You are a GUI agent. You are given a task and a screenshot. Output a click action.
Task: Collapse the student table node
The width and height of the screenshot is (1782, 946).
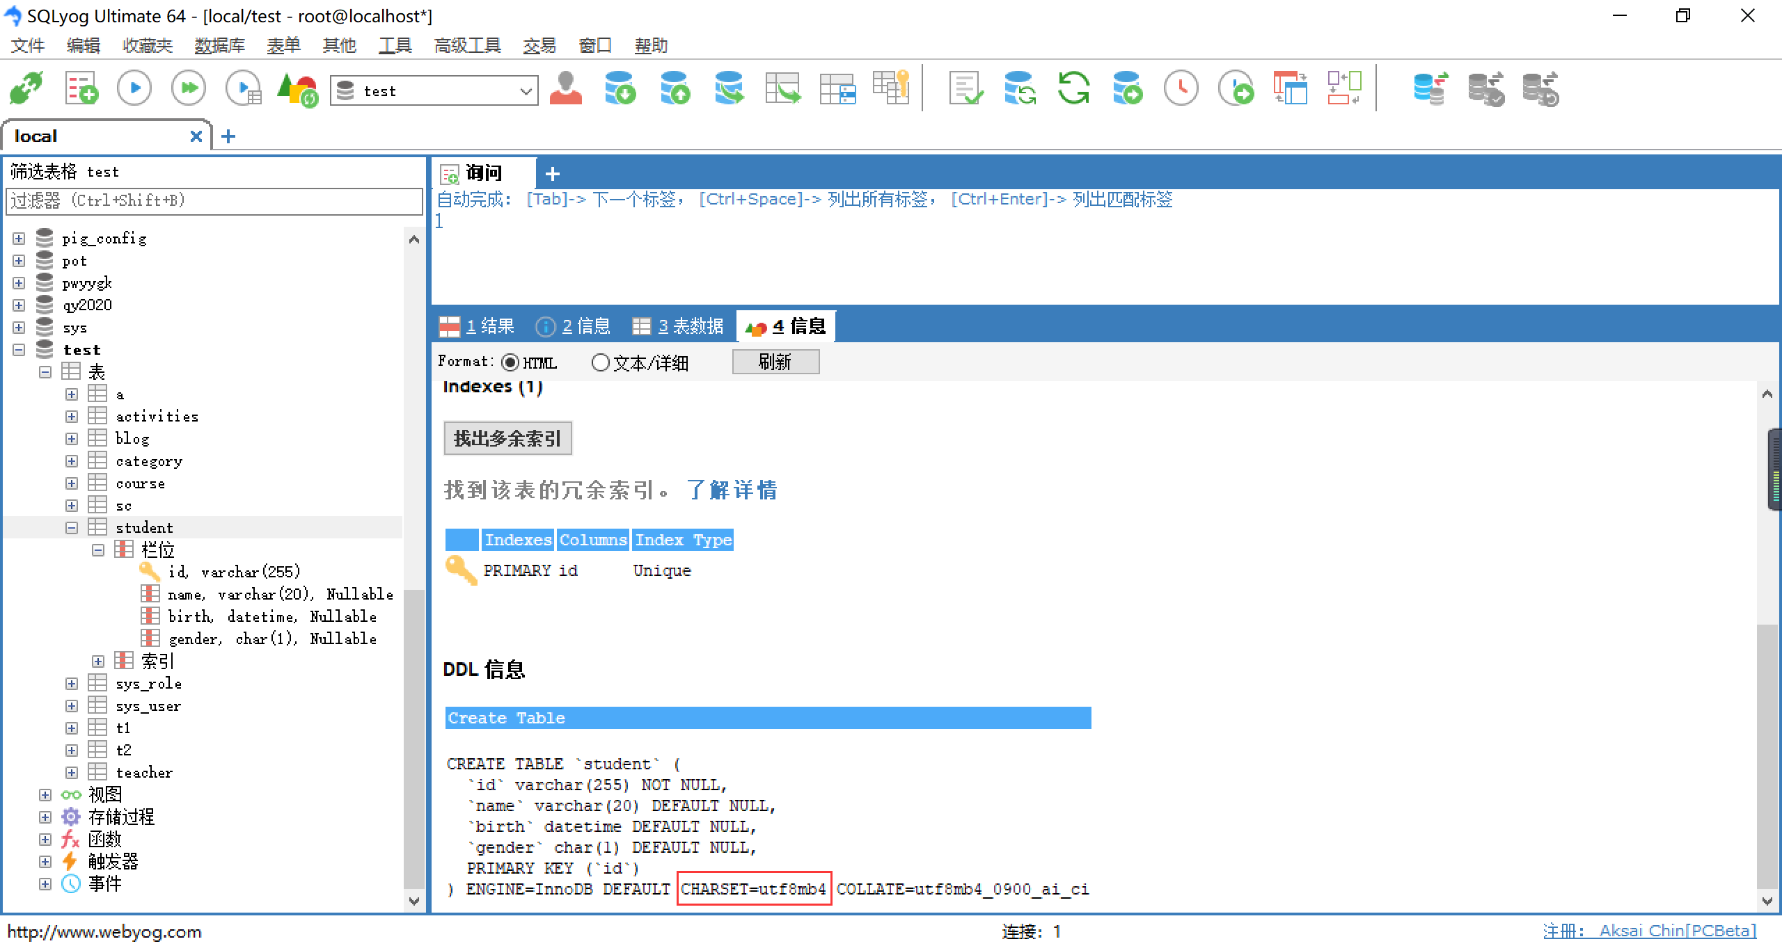pyautogui.click(x=72, y=528)
